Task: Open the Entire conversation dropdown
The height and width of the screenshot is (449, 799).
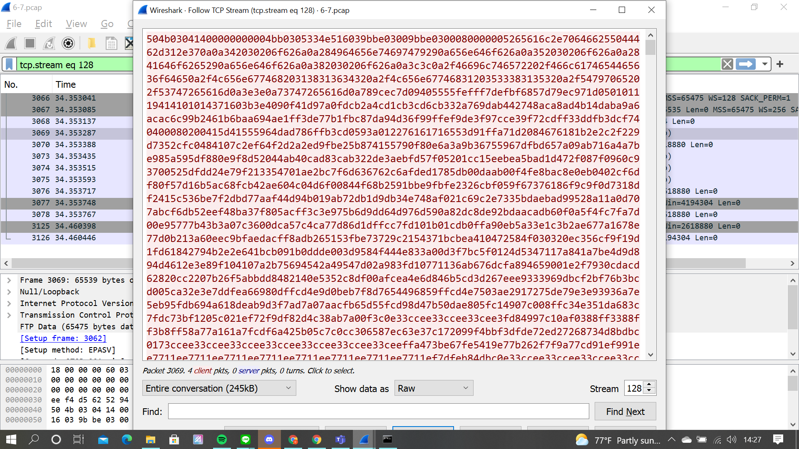Action: 219,388
